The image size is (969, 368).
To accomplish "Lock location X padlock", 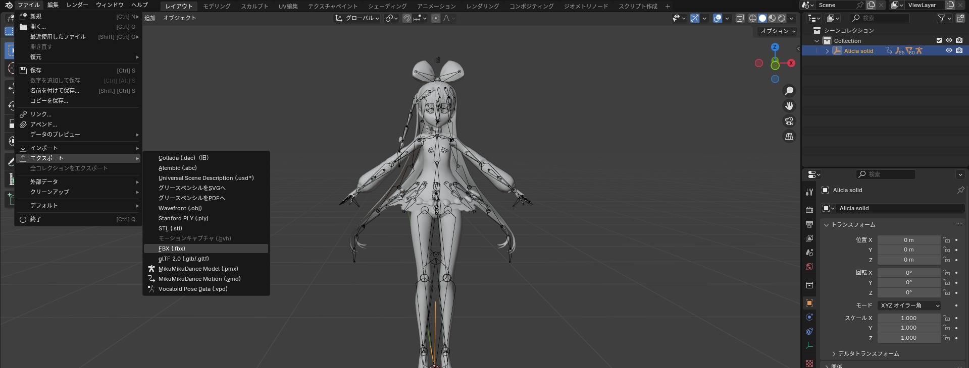I will click(947, 240).
